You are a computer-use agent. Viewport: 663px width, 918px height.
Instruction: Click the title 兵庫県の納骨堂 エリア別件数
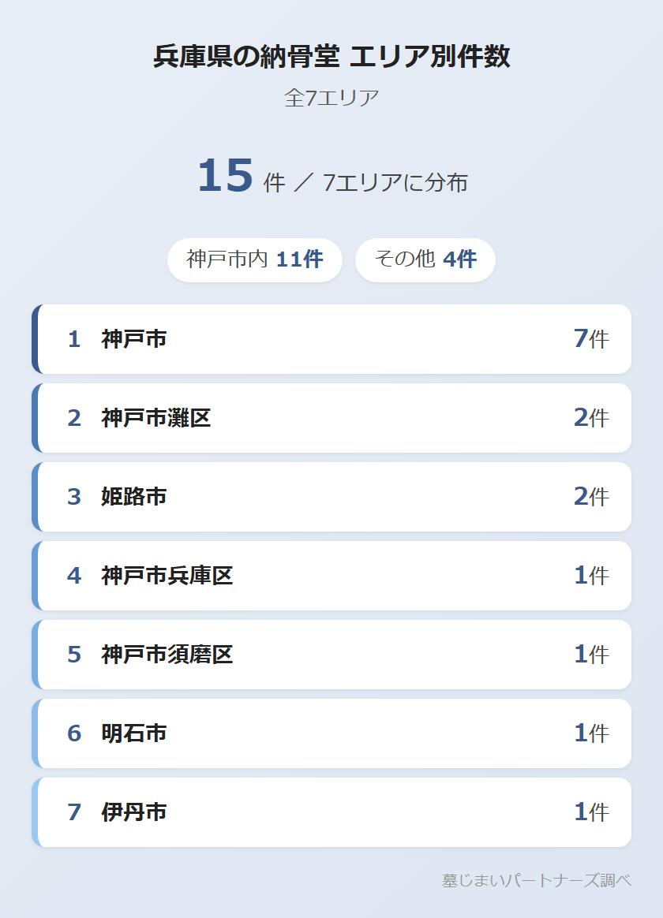[x=331, y=57]
